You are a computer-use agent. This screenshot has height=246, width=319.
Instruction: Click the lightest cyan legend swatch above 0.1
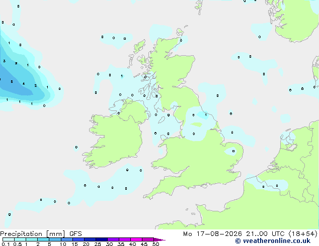click(x=9, y=239)
